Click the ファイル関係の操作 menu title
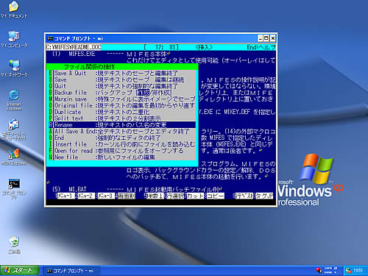 click(89, 67)
